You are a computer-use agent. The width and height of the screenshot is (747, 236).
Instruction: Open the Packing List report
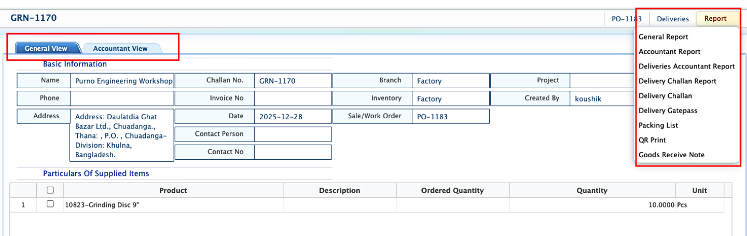(658, 126)
